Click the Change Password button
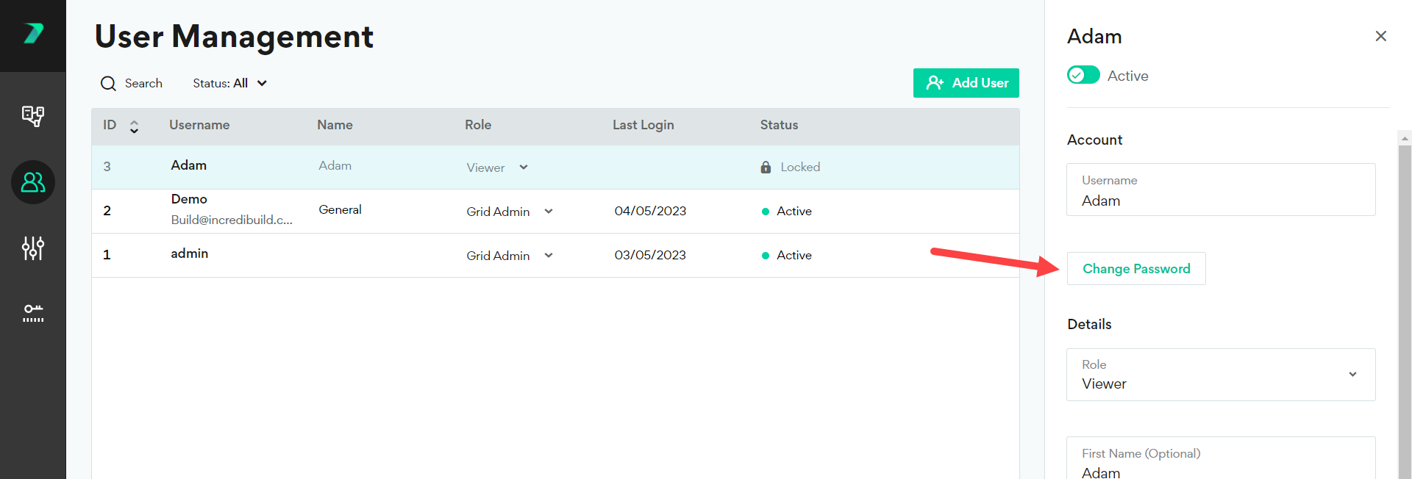Image resolution: width=1412 pixels, height=479 pixels. 1135,269
